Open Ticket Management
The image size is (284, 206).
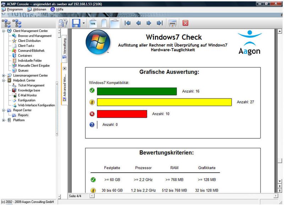[x=31, y=85]
